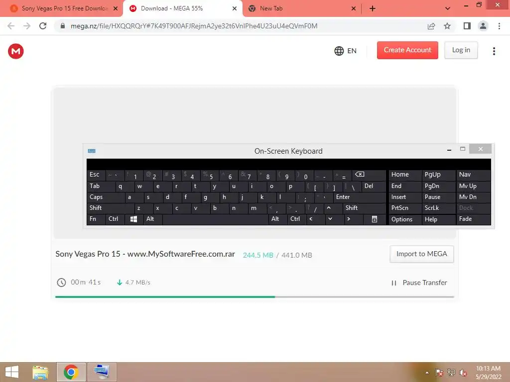Close the MEGA download tab
The width and height of the screenshot is (510, 382).
[235, 8]
